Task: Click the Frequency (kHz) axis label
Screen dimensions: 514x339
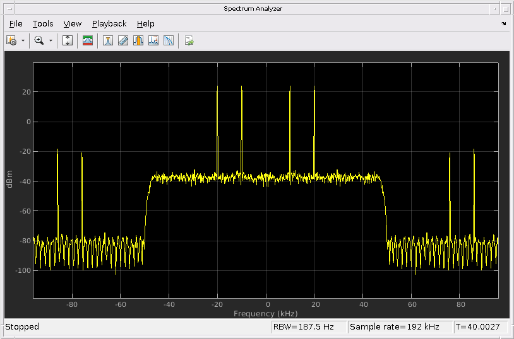Action: pos(265,313)
